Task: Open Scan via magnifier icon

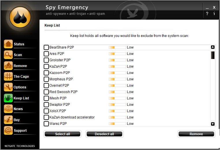Action: [8, 55]
